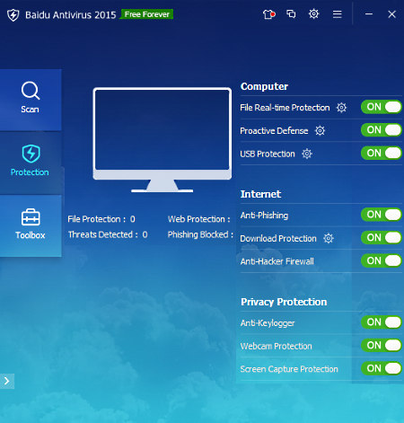The width and height of the screenshot is (404, 423).
Task: Close the Baidu Antivirus window
Action: click(x=391, y=14)
